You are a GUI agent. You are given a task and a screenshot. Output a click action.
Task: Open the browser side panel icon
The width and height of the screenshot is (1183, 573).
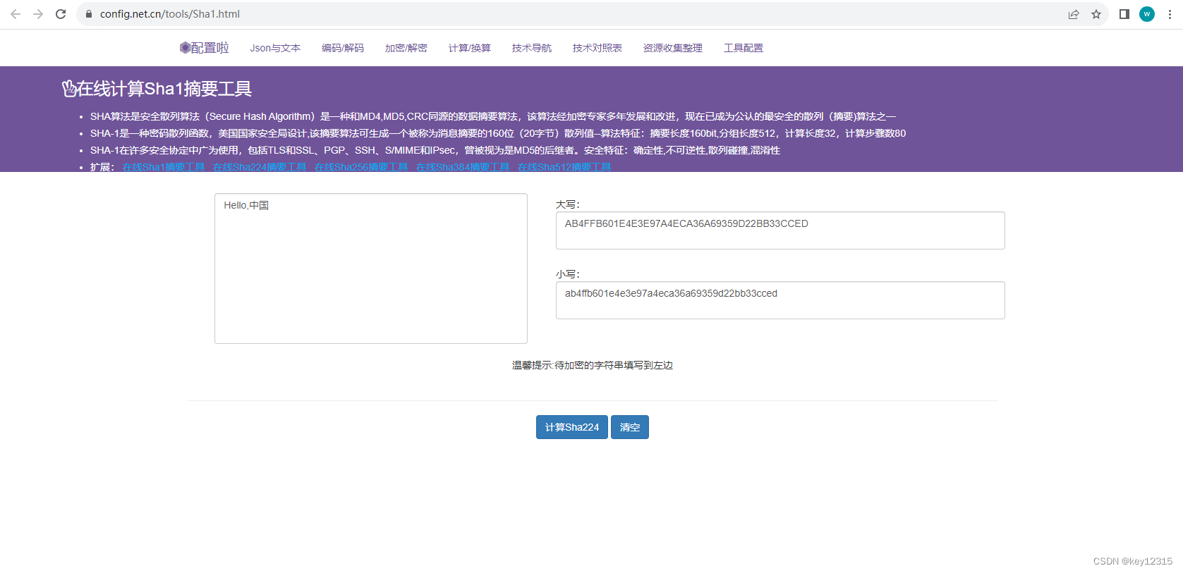(x=1124, y=14)
